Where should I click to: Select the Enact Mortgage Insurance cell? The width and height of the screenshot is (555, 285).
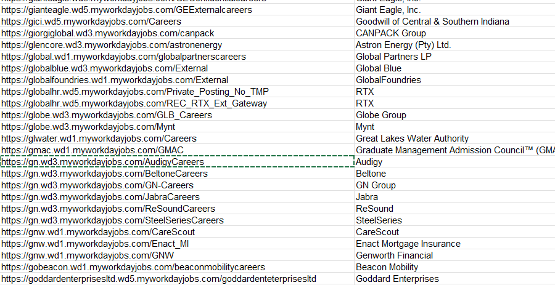(454, 244)
